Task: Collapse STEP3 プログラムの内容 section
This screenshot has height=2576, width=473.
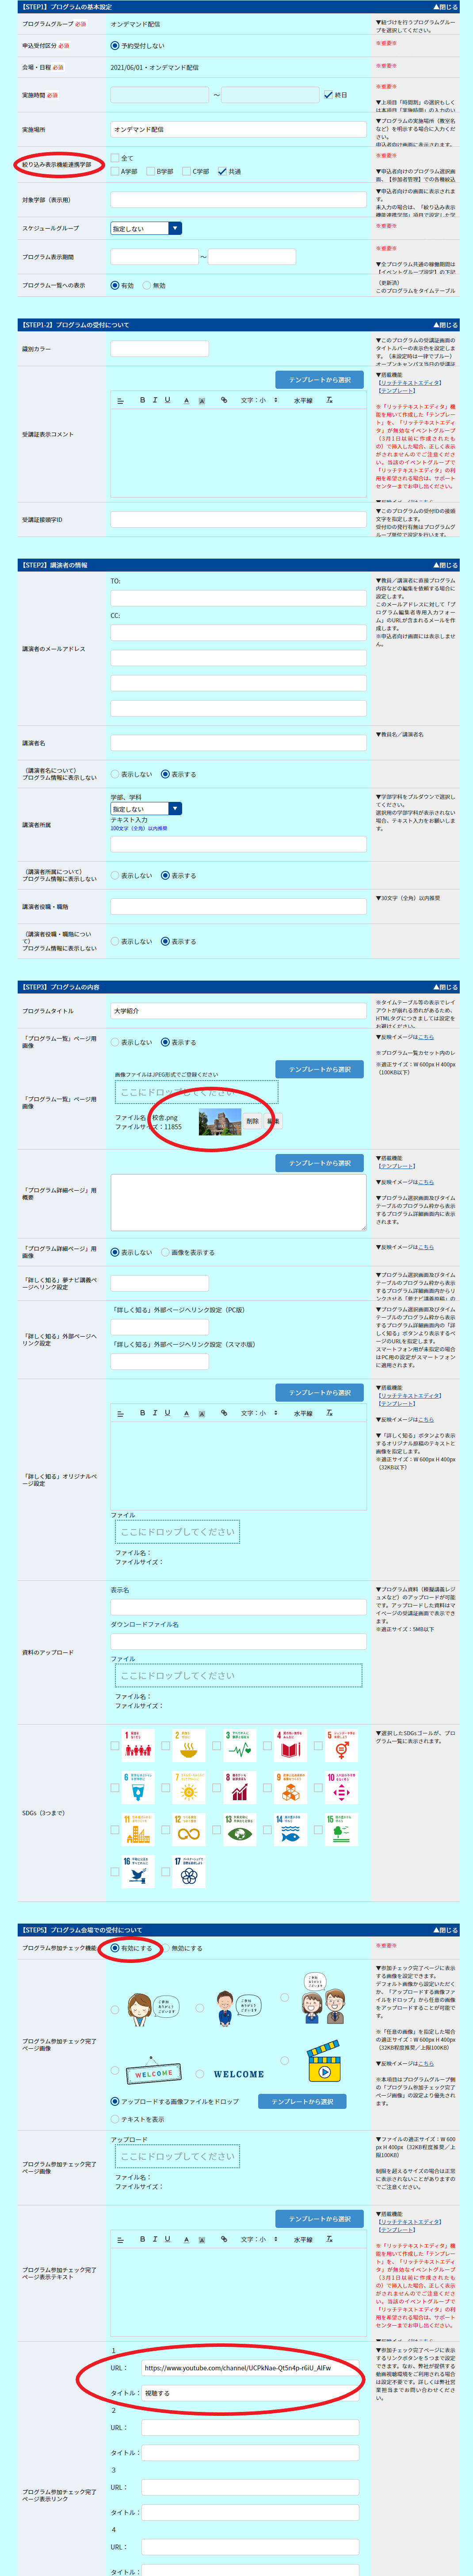Action: [x=446, y=987]
